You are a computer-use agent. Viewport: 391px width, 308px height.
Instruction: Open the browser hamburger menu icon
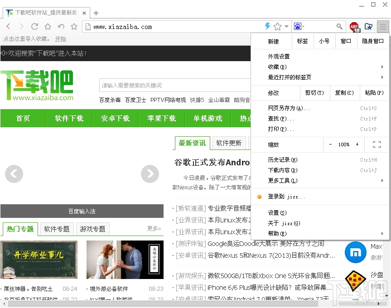381,27
